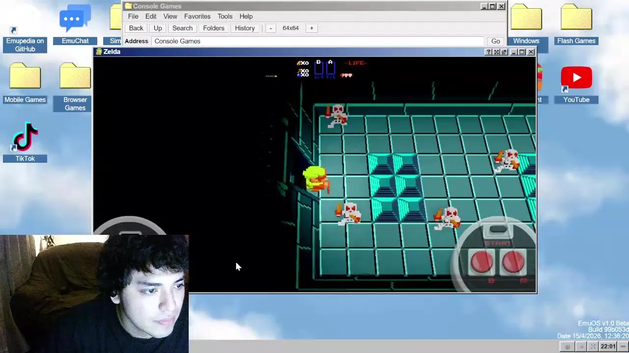The height and width of the screenshot is (353, 629).
Task: Open the Flash Games folder
Action: 576,25
